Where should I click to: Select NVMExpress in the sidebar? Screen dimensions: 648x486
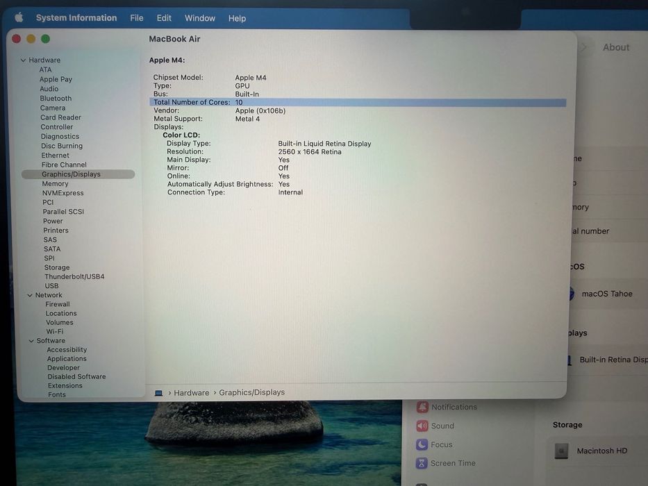coord(63,193)
